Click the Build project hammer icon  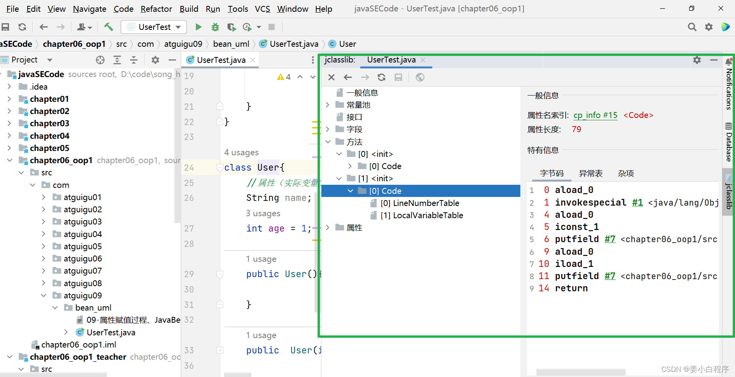(x=109, y=27)
